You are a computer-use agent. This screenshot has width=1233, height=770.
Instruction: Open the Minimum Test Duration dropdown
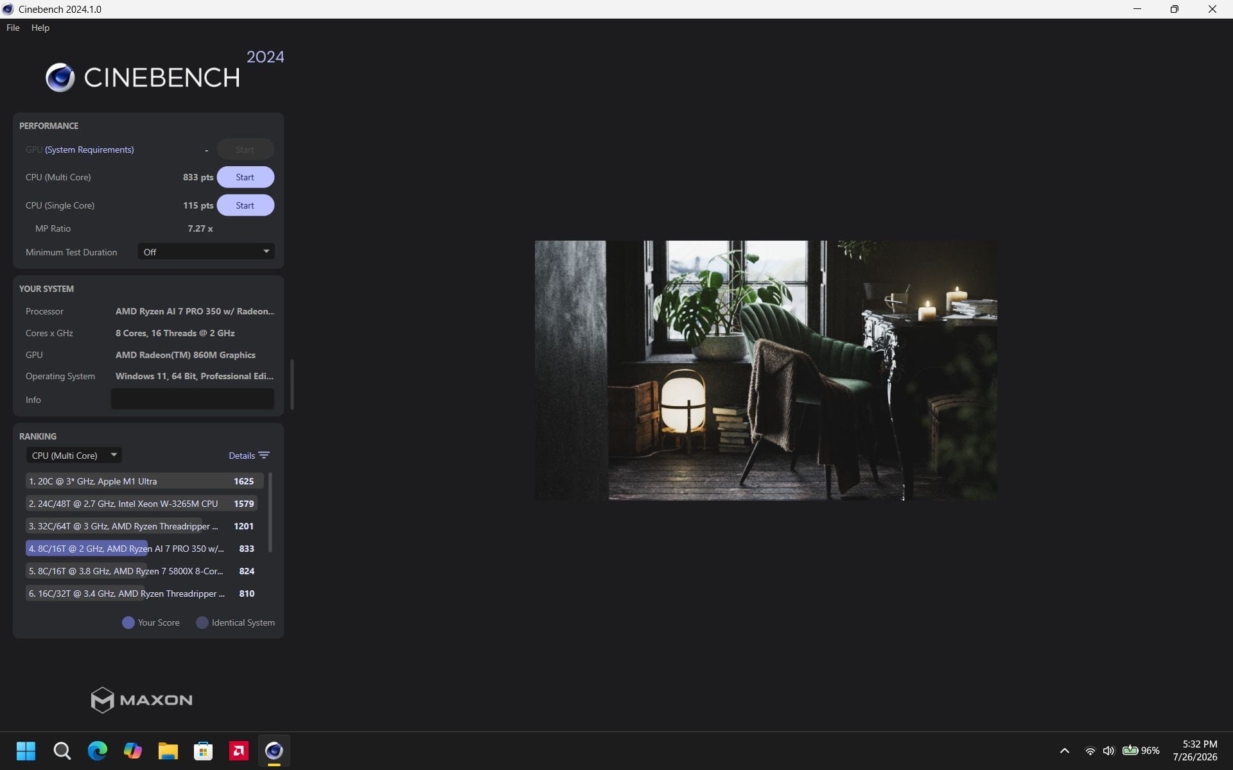206,252
